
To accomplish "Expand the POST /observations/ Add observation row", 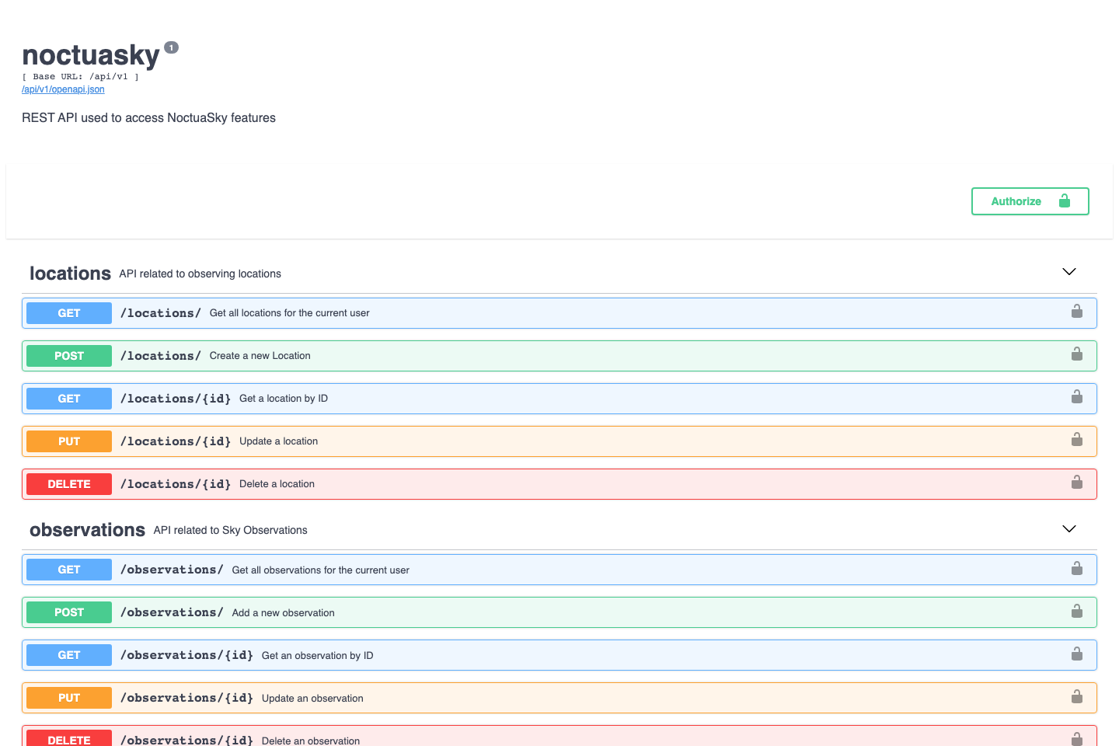I will click(466, 612).
